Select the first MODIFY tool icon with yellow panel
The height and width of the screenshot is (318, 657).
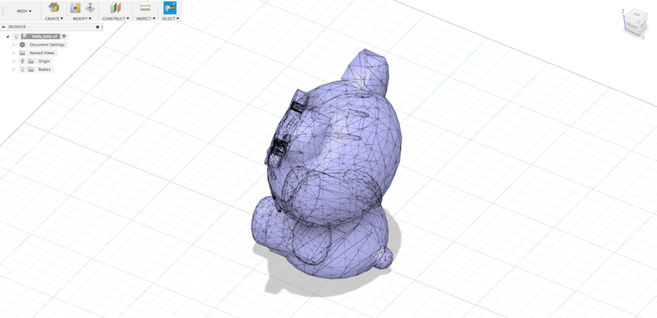[x=76, y=8]
